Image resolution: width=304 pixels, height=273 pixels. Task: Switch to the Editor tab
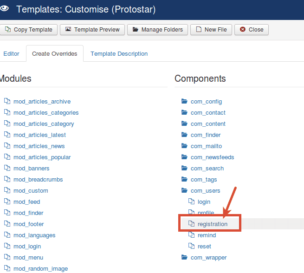[x=11, y=54]
